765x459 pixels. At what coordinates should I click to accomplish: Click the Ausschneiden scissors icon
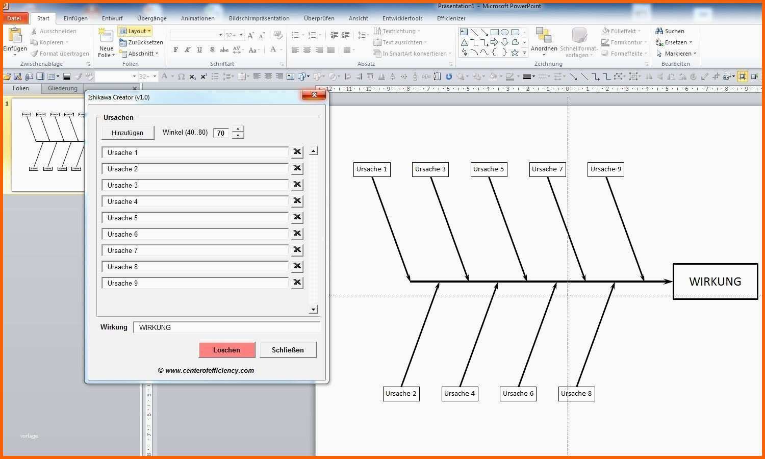click(x=34, y=31)
